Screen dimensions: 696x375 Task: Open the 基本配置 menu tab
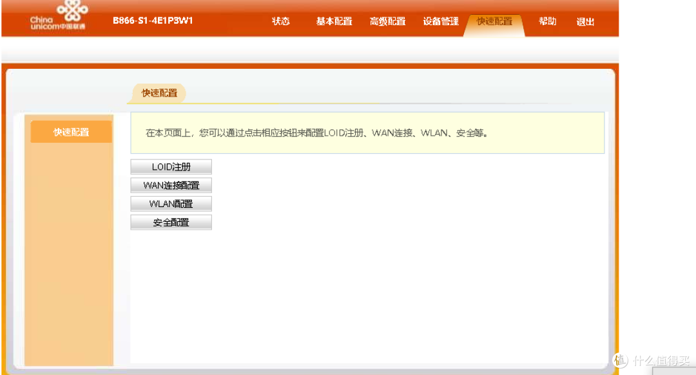334,21
